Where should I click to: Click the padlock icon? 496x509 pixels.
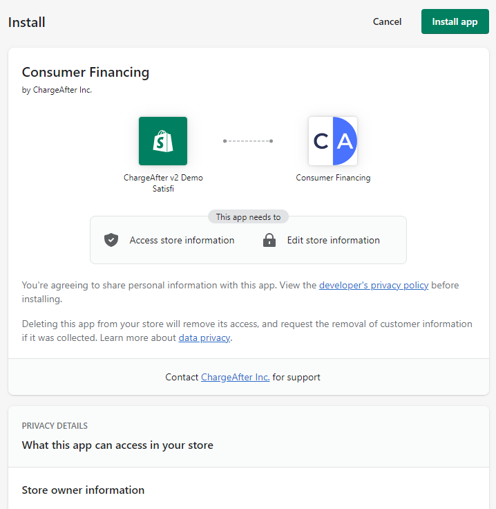click(269, 240)
